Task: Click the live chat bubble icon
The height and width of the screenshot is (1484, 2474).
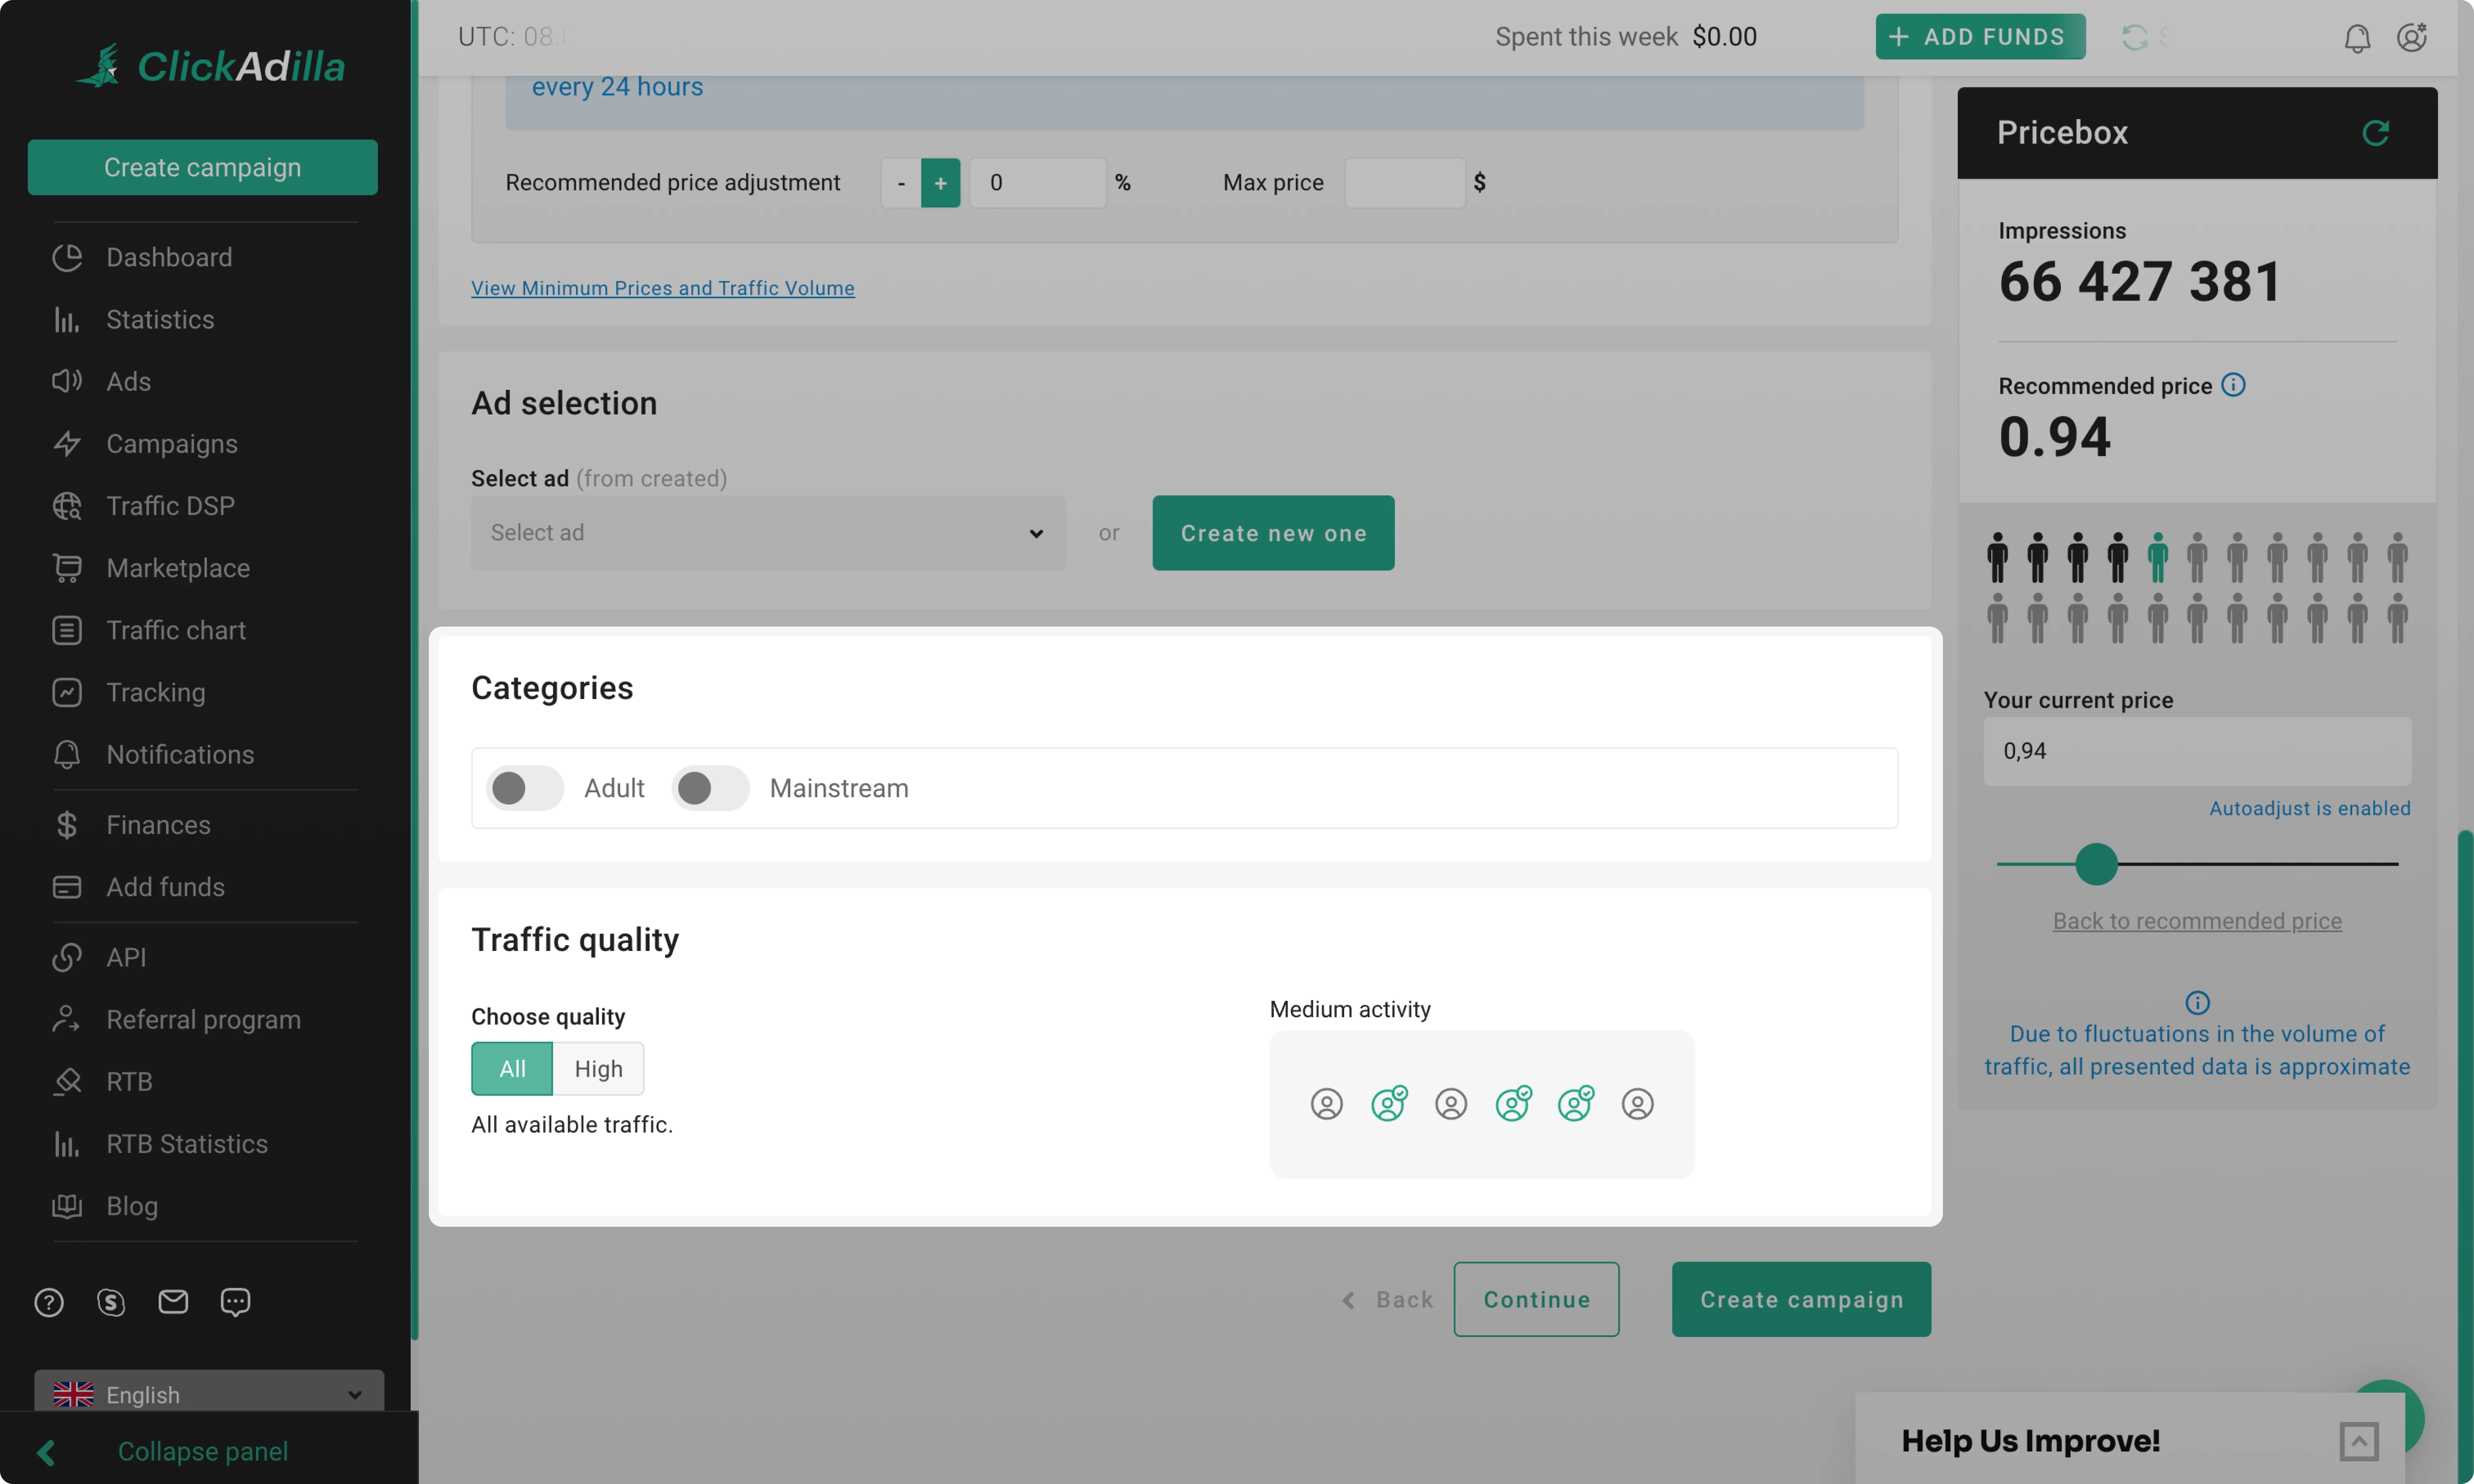Action: pos(234,1302)
